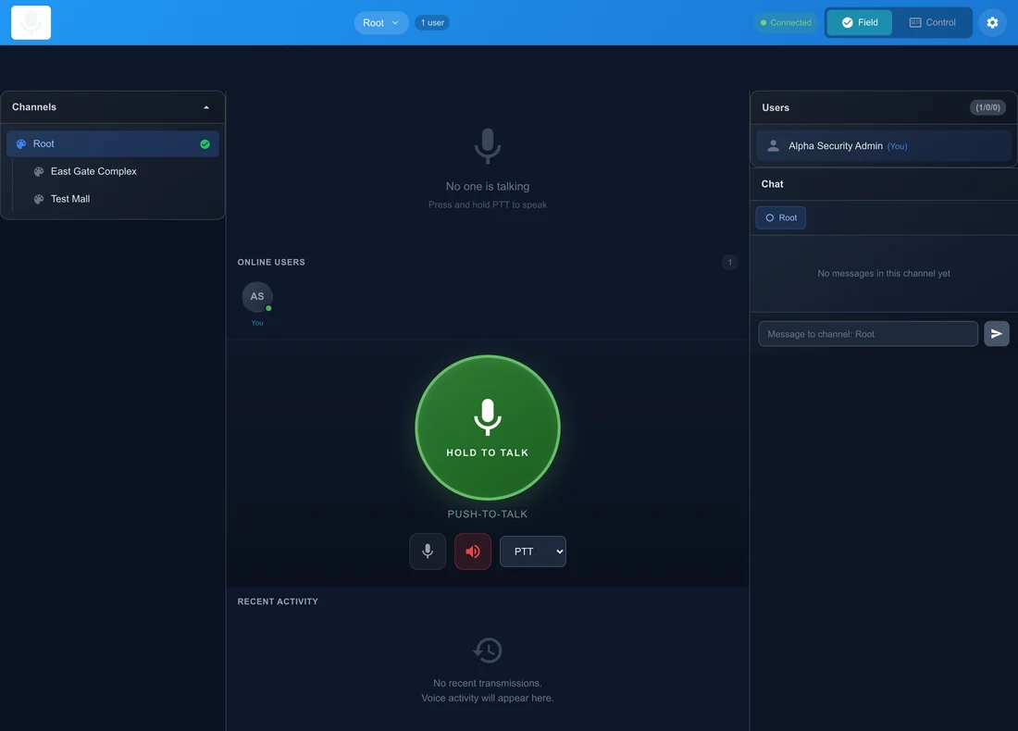Click the Root channel palette icon
Screen dimensions: 1018x731
pos(20,144)
